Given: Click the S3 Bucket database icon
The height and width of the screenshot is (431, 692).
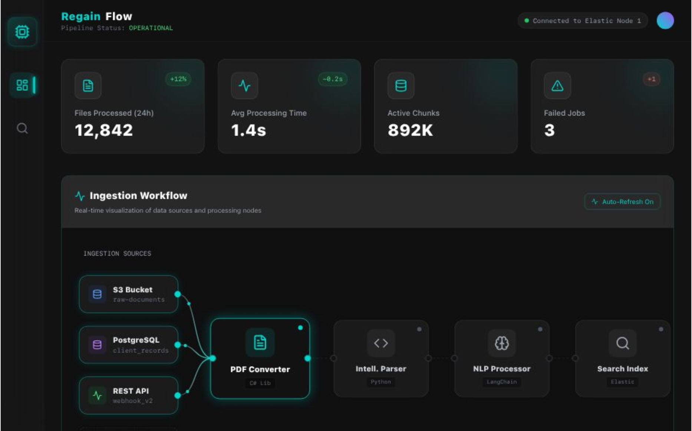Looking at the screenshot, I should (96, 294).
